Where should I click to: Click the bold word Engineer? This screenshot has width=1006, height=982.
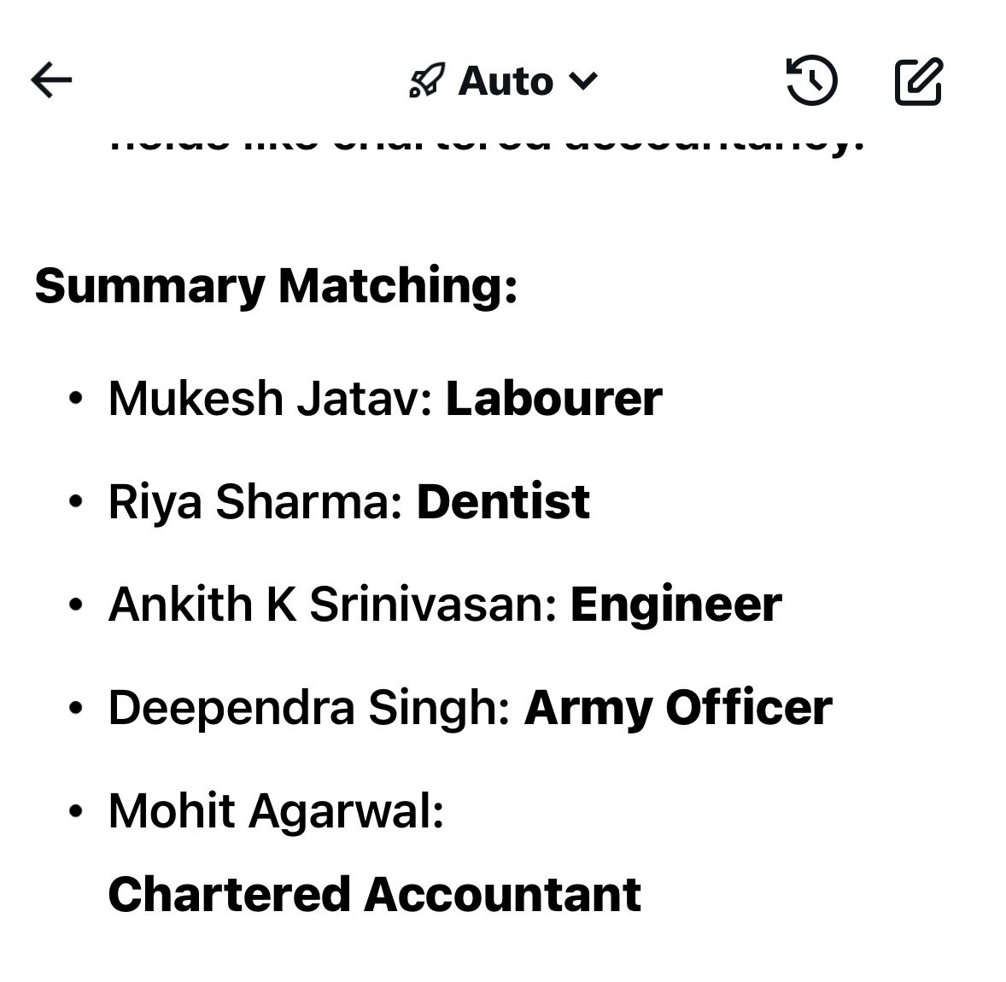click(x=676, y=605)
